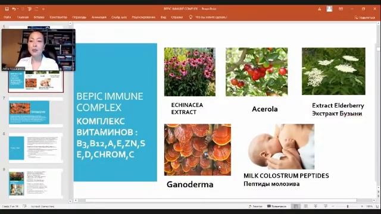
Task: Select the current highlighted slide thumbnail
Action: (36, 81)
